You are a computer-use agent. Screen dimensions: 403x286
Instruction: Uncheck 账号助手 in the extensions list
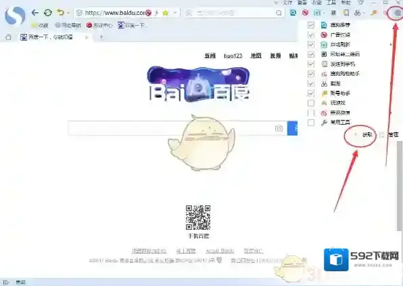[x=311, y=94]
